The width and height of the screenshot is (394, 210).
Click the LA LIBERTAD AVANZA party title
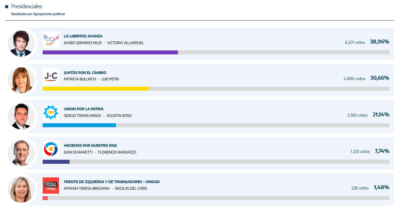click(83, 36)
